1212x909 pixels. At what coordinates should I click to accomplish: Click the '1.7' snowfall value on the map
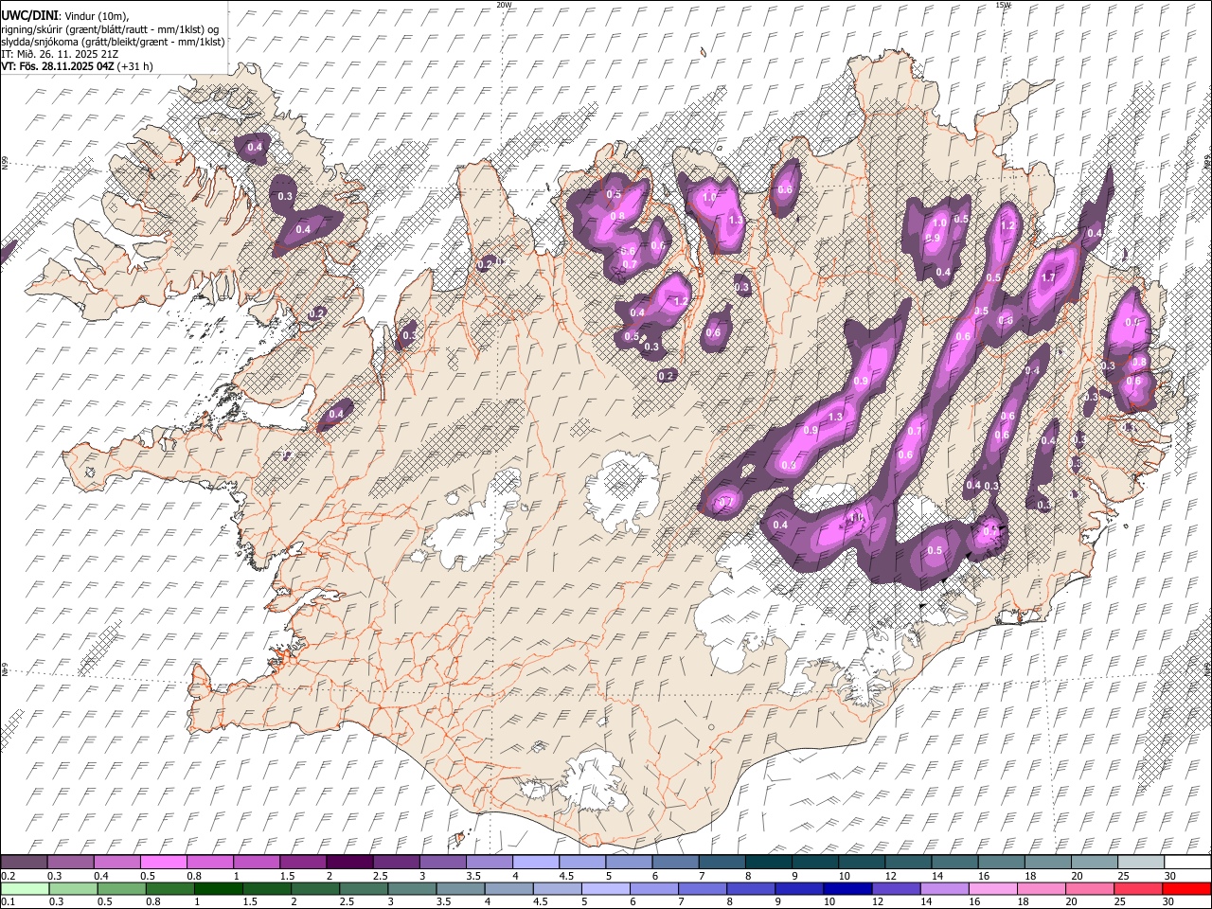coord(1047,278)
